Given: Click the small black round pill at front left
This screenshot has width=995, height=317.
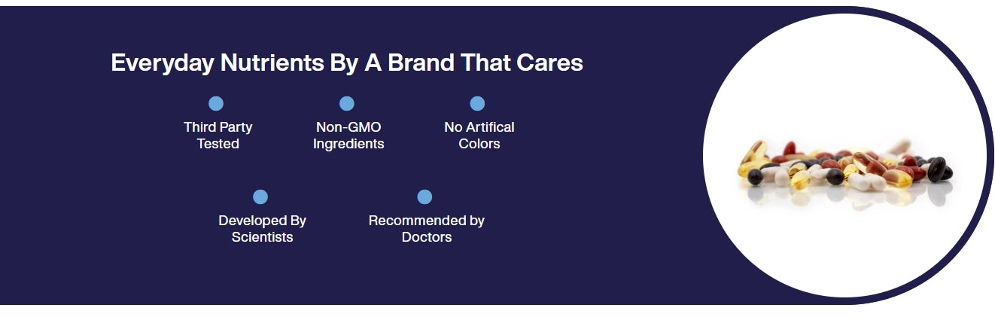Looking at the screenshot, I should tap(755, 177).
